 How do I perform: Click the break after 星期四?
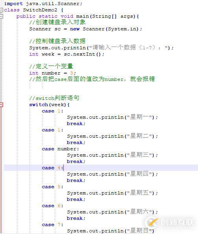(x=76, y=180)
